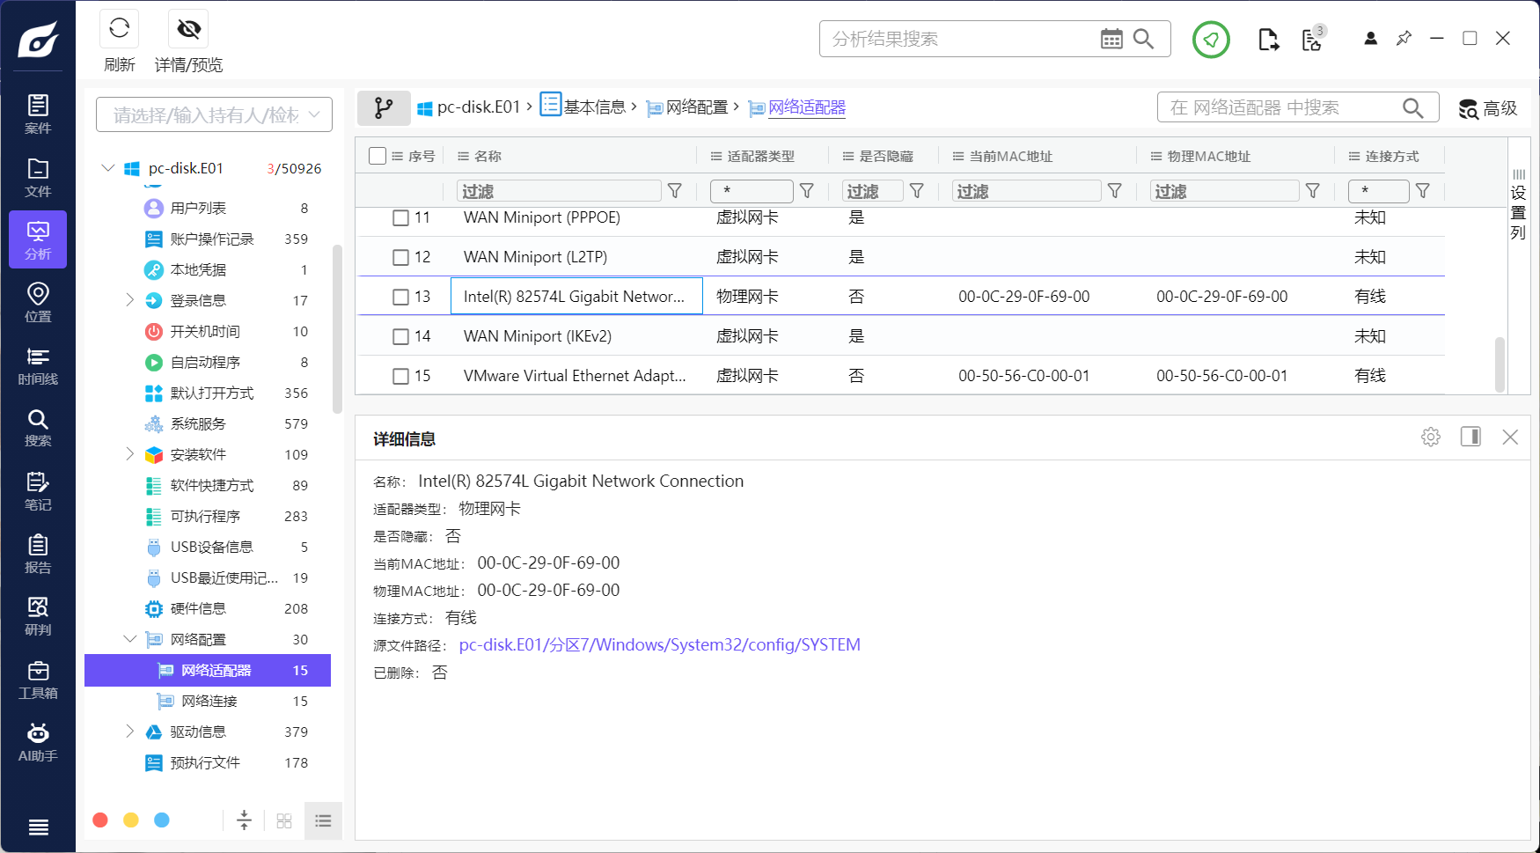Switch tree to list view icon
The width and height of the screenshot is (1540, 853).
[x=323, y=820]
